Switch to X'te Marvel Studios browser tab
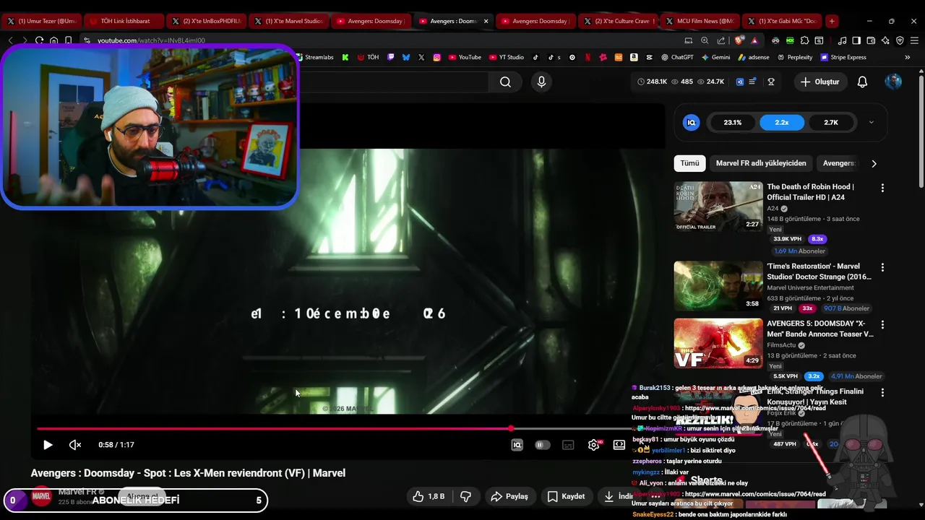 click(288, 21)
